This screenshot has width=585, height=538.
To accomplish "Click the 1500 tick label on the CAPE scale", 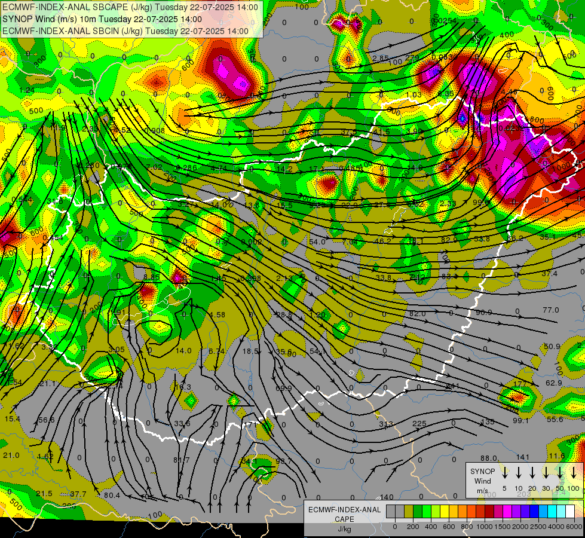I will click(x=503, y=527).
